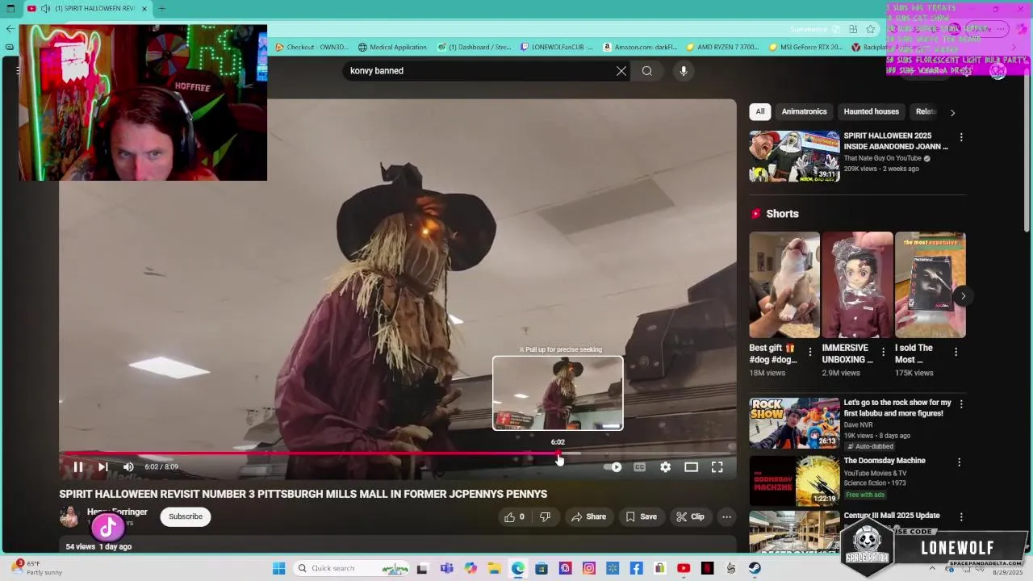Open the 'IMMERSIVE UNBOXING' short

click(857, 285)
